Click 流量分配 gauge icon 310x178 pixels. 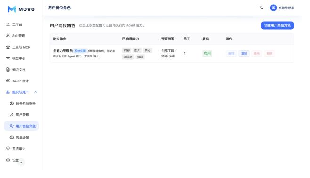click(12, 138)
